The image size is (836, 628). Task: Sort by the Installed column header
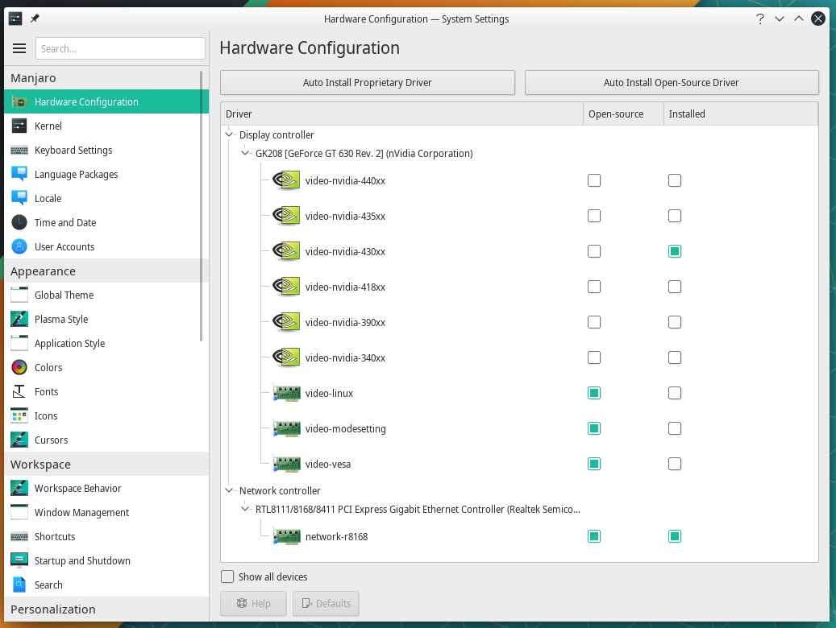(x=741, y=114)
